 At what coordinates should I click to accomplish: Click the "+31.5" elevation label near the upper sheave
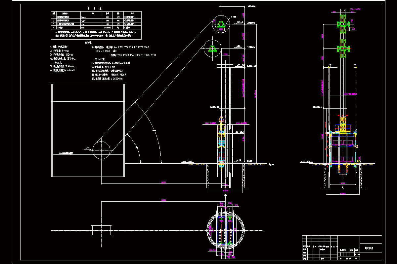(240, 22)
